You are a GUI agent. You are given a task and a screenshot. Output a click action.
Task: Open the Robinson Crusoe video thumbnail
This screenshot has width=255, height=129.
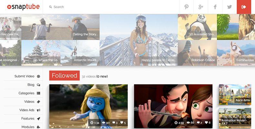[x=197, y=53]
